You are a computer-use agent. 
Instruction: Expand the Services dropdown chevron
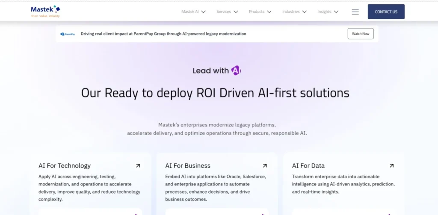click(236, 12)
